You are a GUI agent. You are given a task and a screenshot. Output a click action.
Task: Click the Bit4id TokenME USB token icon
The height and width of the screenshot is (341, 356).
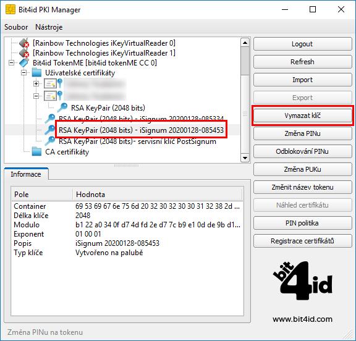point(24,63)
